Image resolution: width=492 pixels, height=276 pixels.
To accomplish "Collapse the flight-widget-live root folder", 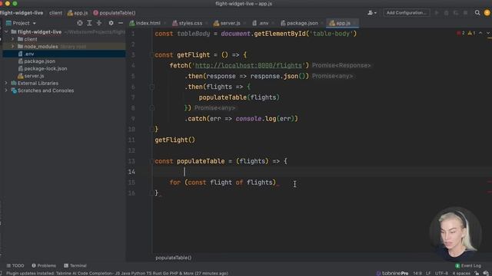I will click(x=6, y=32).
